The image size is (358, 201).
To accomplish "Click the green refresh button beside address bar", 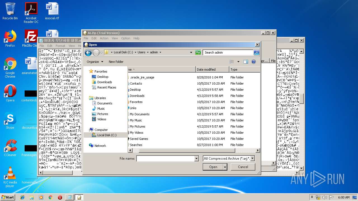I will coord(198,52).
